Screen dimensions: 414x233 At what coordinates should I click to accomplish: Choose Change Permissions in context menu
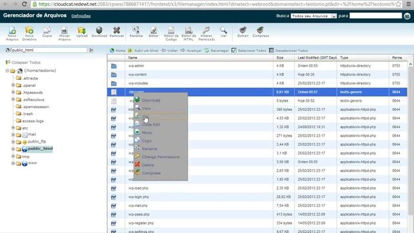click(160, 157)
